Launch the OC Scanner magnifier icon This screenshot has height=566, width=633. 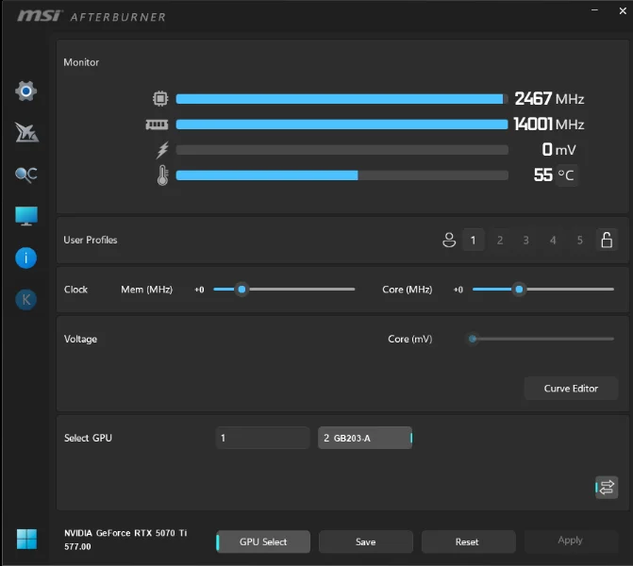click(26, 175)
